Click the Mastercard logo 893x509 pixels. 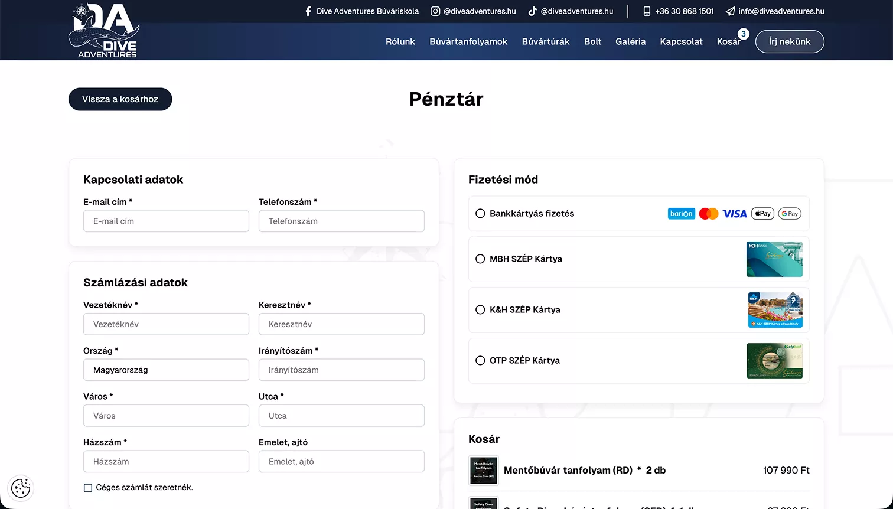click(x=709, y=214)
